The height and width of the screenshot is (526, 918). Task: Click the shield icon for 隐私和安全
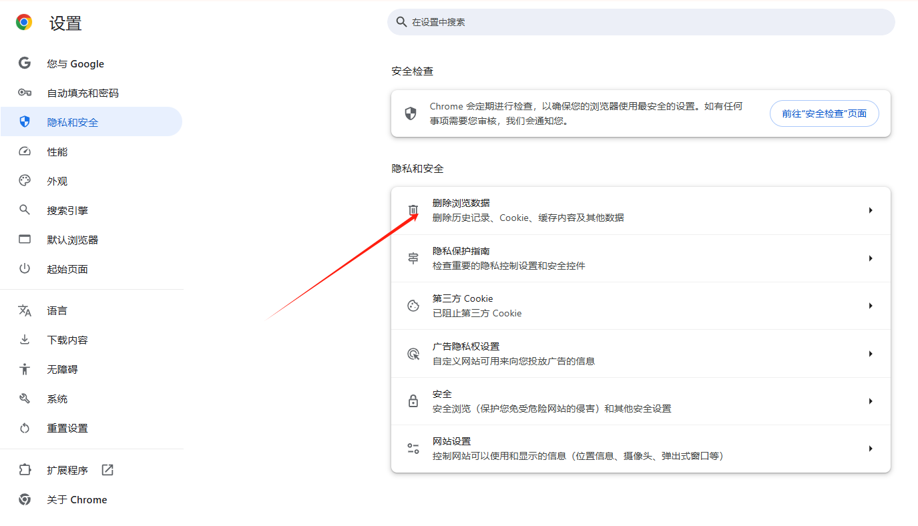pyautogui.click(x=25, y=121)
